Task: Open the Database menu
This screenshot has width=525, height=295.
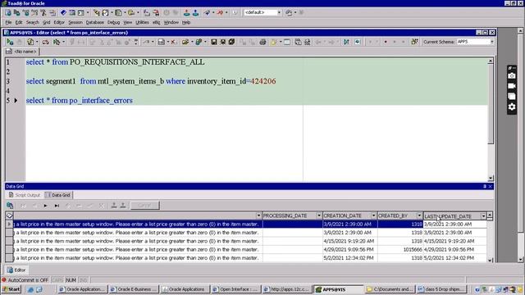Action: (x=95, y=22)
